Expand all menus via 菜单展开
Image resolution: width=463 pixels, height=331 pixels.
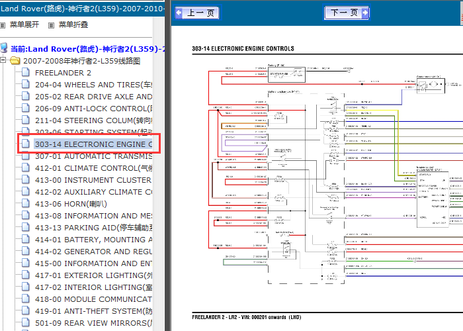point(24,24)
